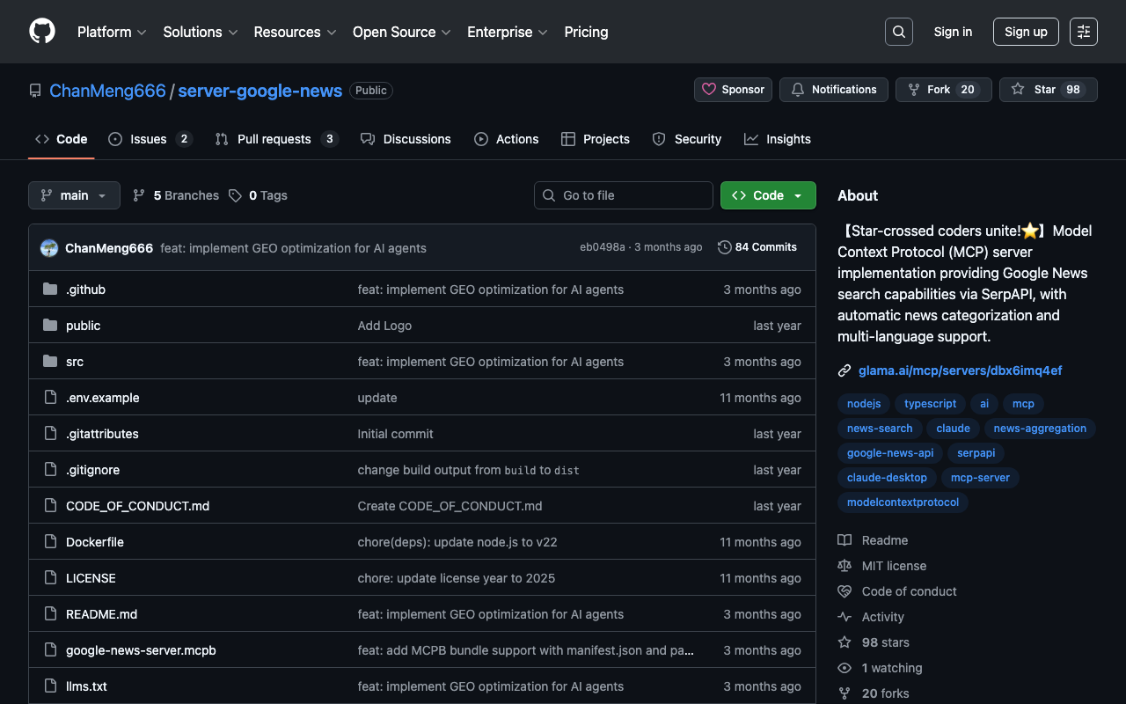Viewport: 1126px width, 704px height.
Task: Click the GitHub logo icon
Action: click(x=42, y=32)
